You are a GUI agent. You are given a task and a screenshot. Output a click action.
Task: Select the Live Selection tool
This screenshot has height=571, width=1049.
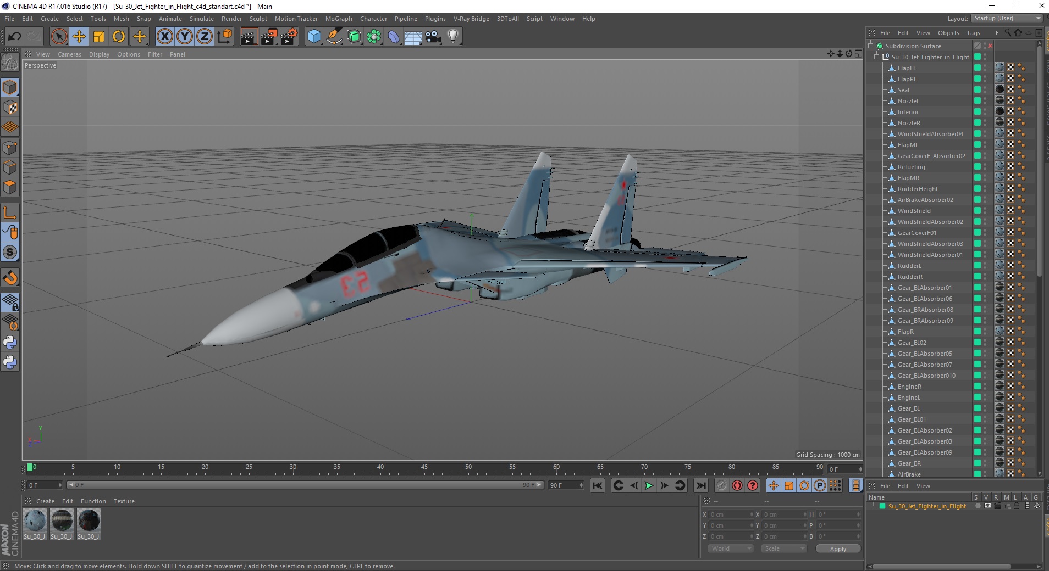pyautogui.click(x=59, y=37)
